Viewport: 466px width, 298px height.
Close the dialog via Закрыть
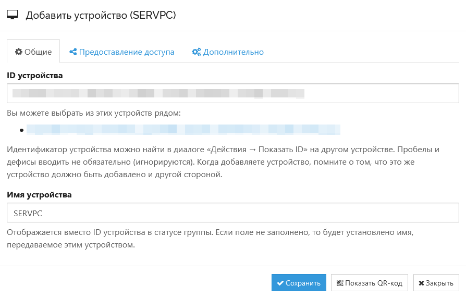click(x=436, y=283)
